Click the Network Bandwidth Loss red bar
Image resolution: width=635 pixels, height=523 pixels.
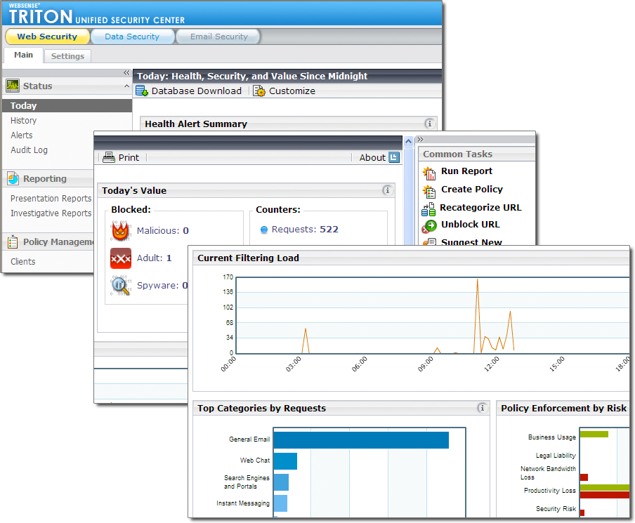click(584, 477)
